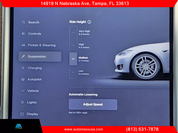Click the Display screen icon

click(22, 114)
